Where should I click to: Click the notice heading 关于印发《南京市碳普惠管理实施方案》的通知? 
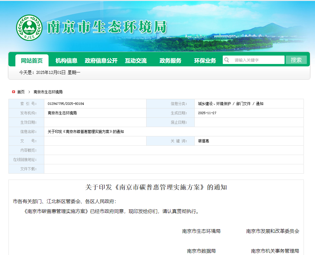pyautogui.click(x=156, y=187)
